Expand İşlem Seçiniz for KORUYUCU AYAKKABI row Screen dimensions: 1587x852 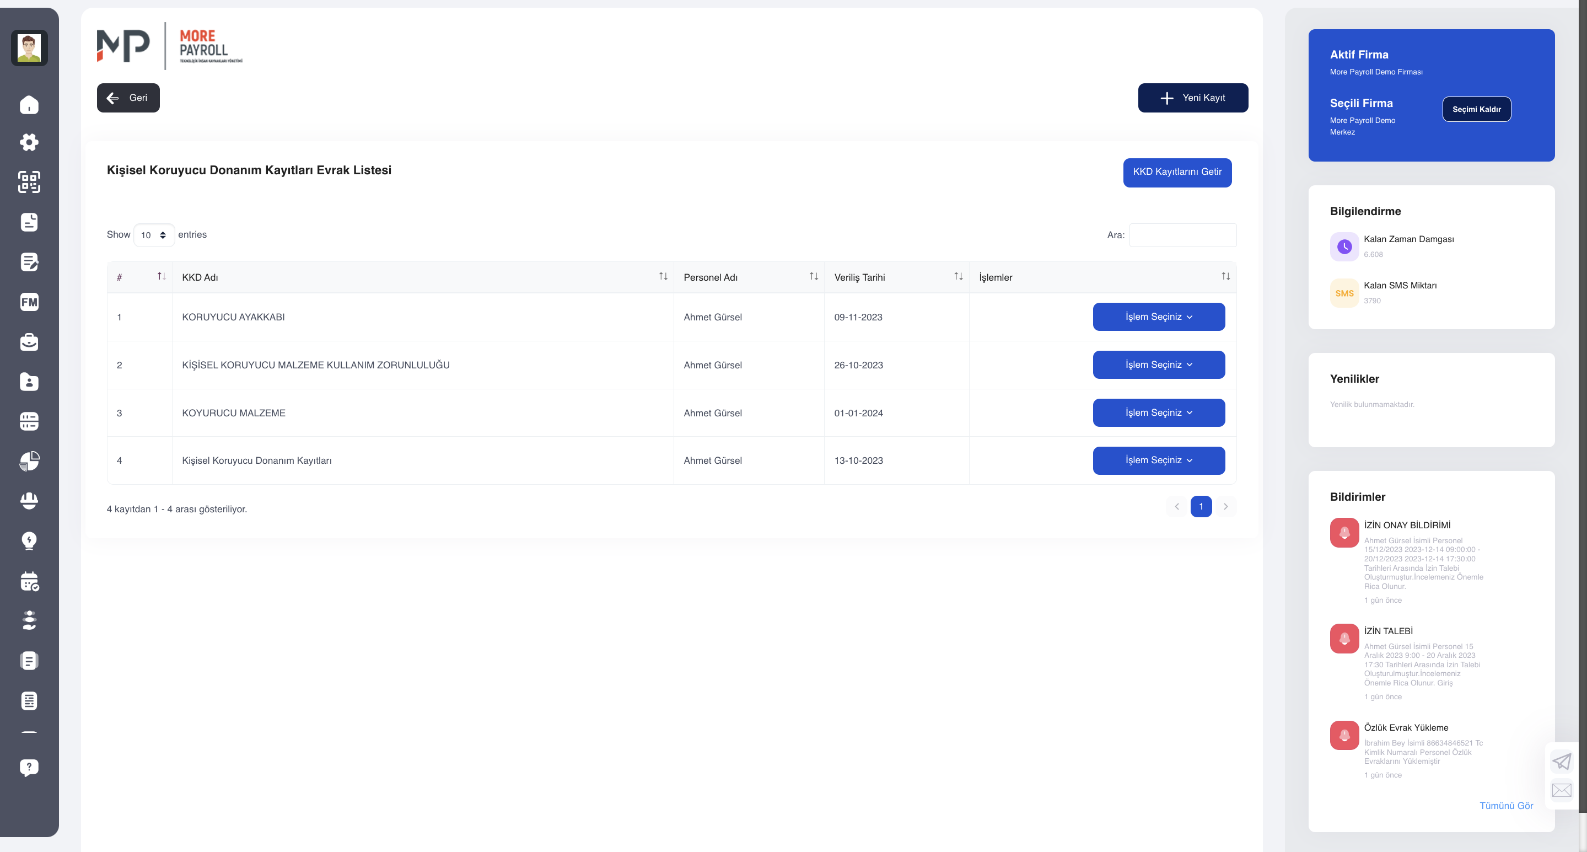[1158, 317]
